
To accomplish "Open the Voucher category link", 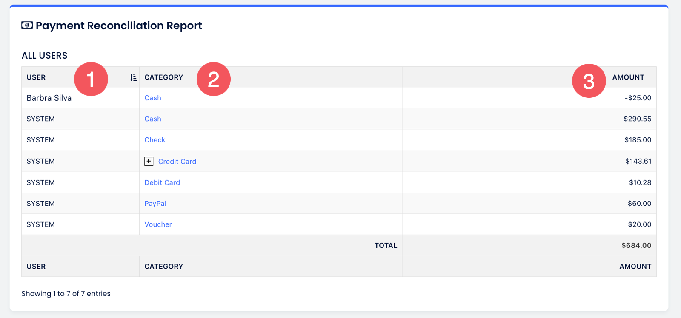I will [158, 224].
